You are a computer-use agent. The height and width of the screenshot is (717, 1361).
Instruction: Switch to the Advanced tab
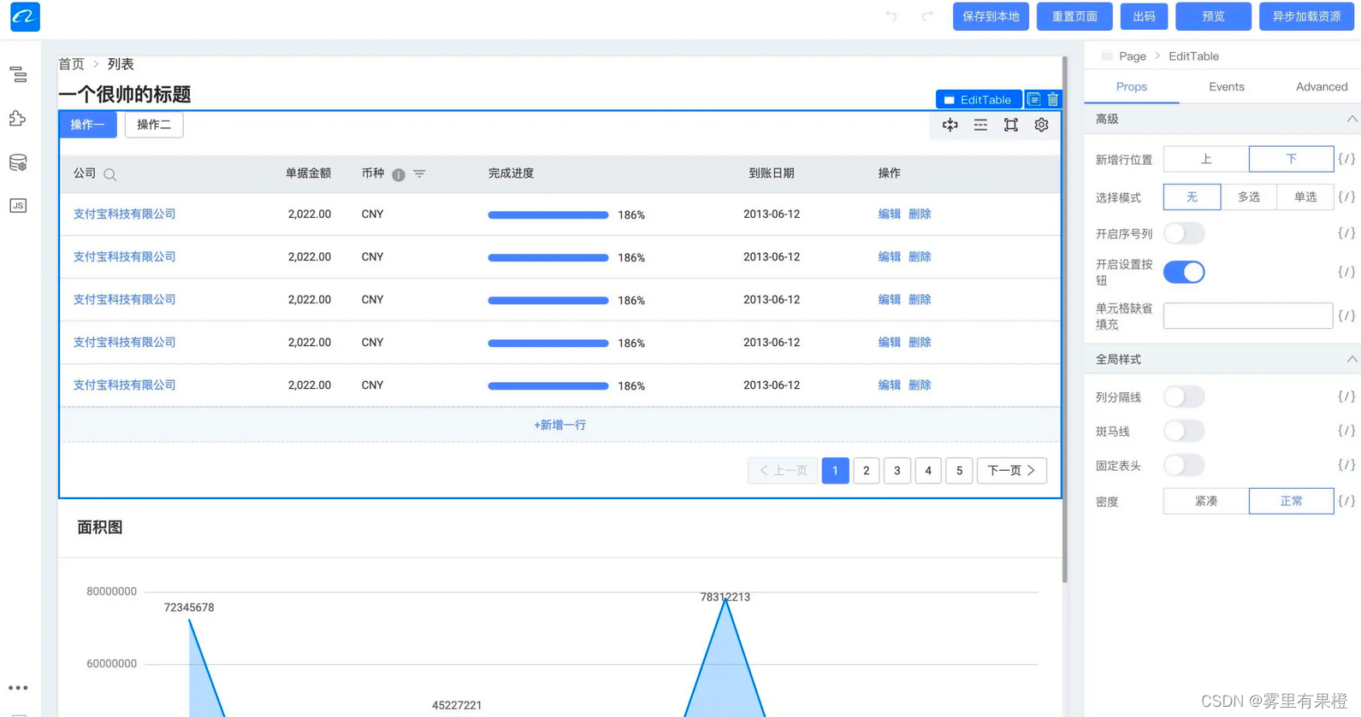tap(1321, 86)
